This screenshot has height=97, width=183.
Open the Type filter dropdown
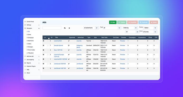[112, 28]
